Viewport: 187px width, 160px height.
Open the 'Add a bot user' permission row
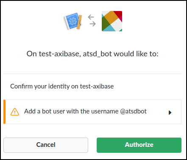(x=92, y=112)
